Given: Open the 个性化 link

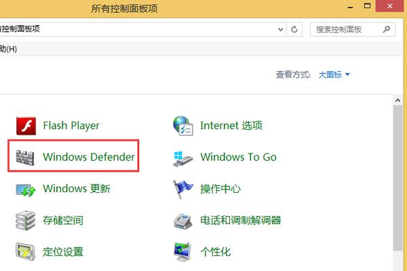Looking at the screenshot, I should tap(216, 252).
